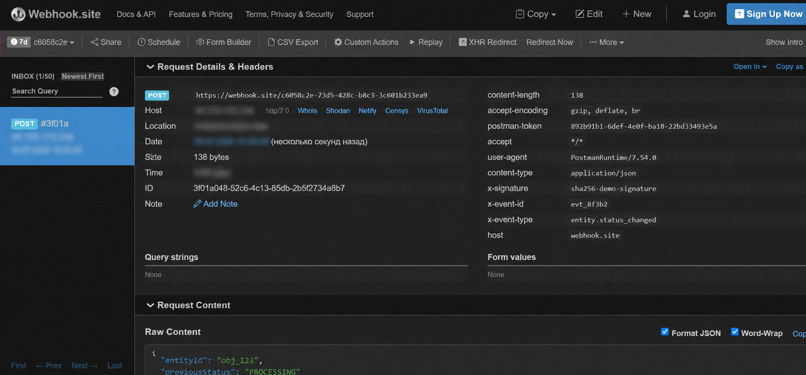Click the Copy as link
Image resolution: width=806 pixels, height=375 pixels.
click(x=789, y=67)
